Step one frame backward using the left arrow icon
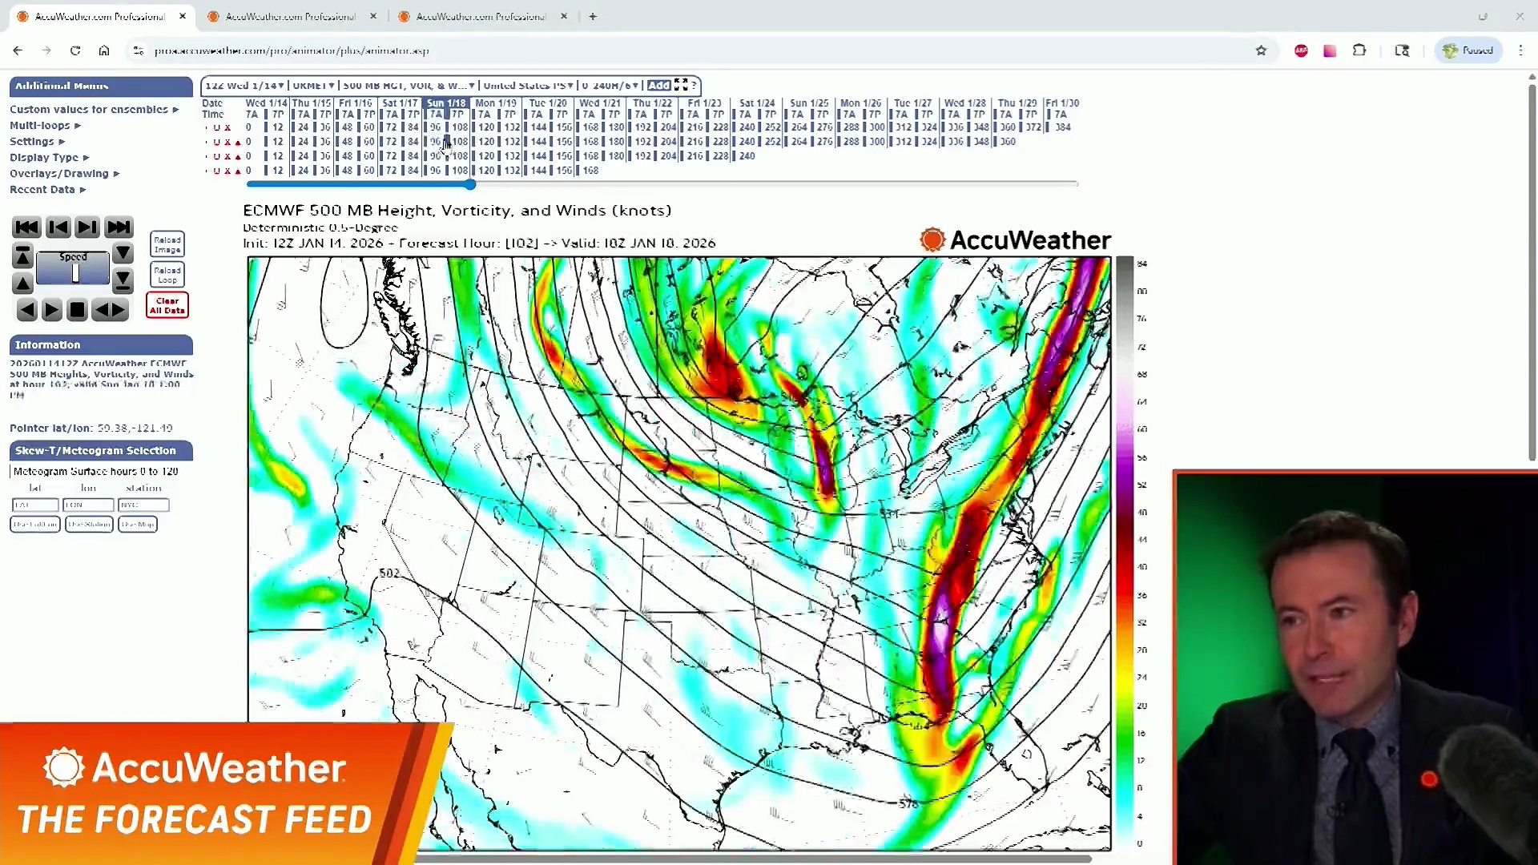 (x=26, y=310)
